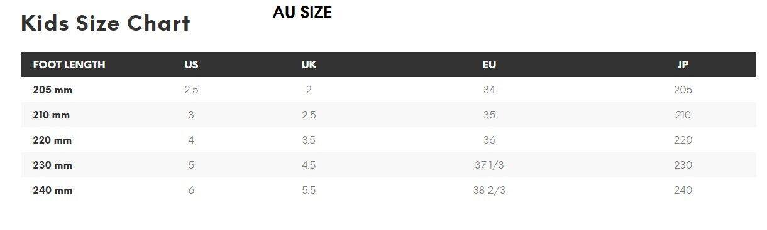Select the US column header
This screenshot has height=230, width=767.
pyautogui.click(x=191, y=65)
